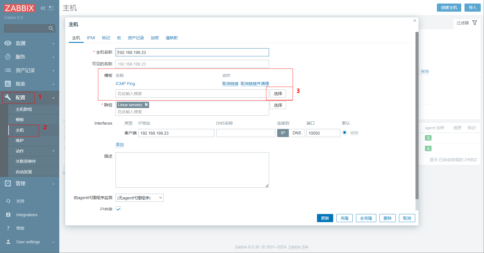Click the Integrations Z icon
484x253 pixels.
click(x=8, y=215)
